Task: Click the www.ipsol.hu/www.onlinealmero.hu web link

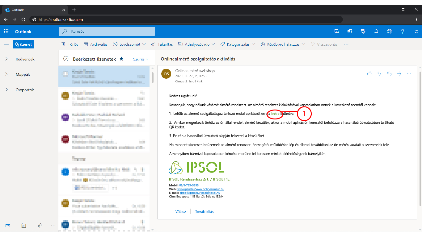Action: [x=201, y=189]
